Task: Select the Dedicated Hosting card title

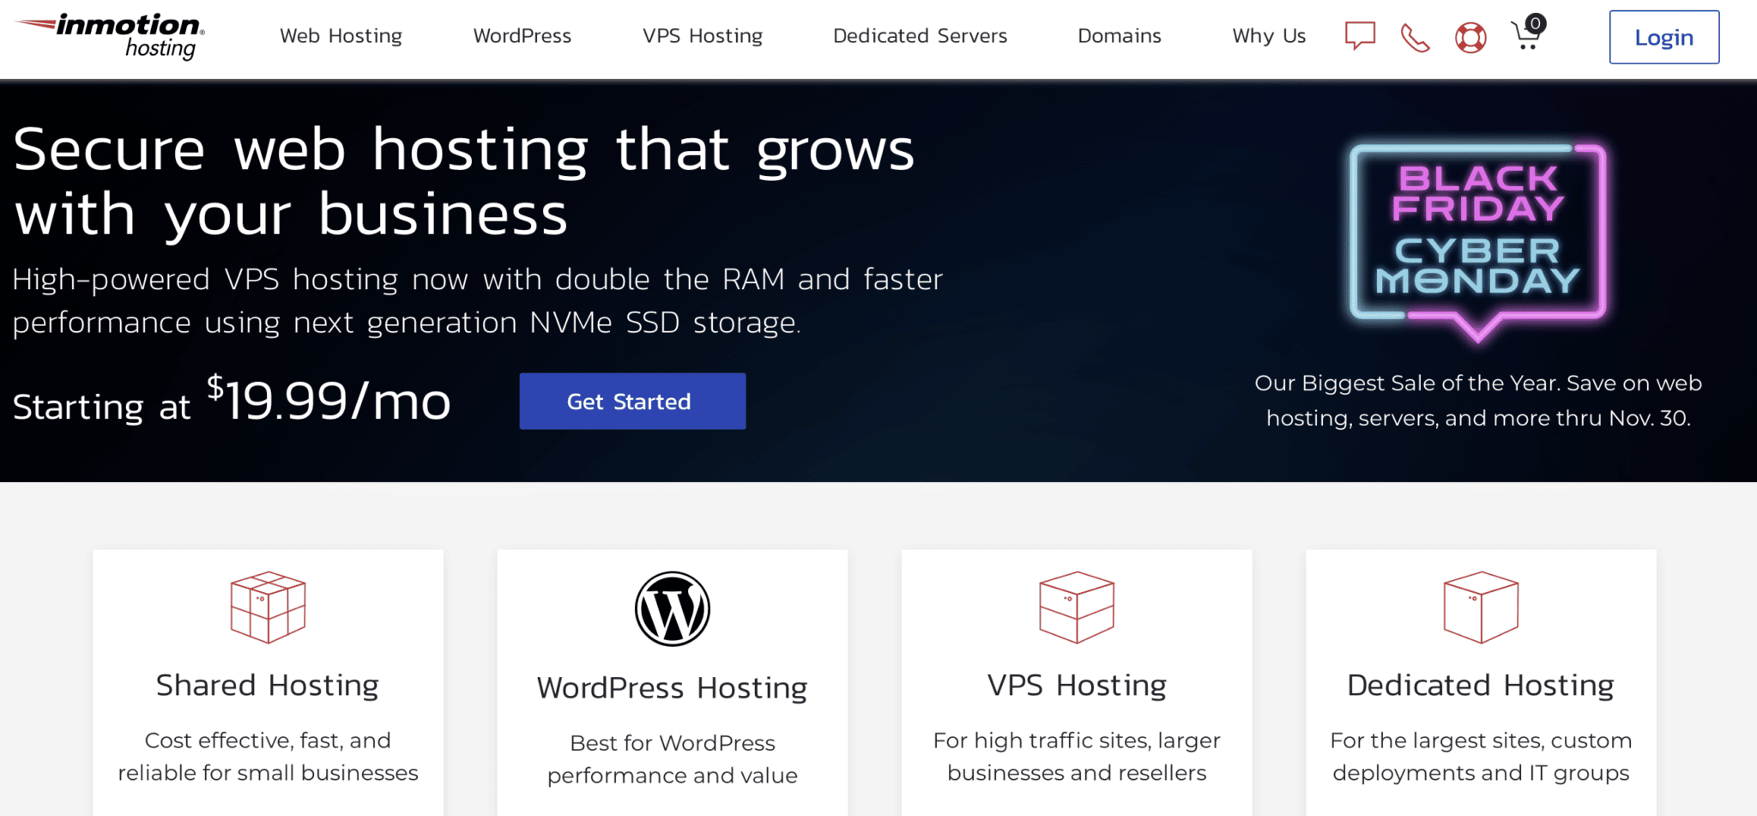Action: point(1481,685)
